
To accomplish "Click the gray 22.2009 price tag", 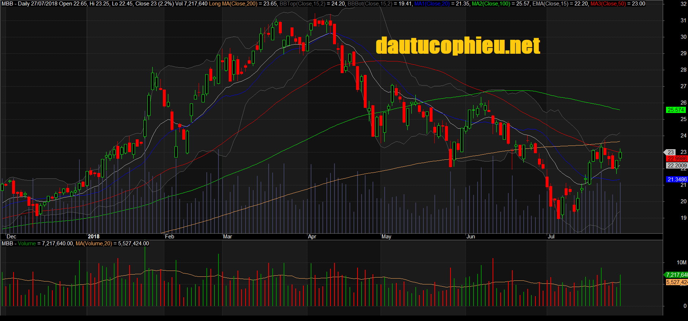I will (677, 166).
